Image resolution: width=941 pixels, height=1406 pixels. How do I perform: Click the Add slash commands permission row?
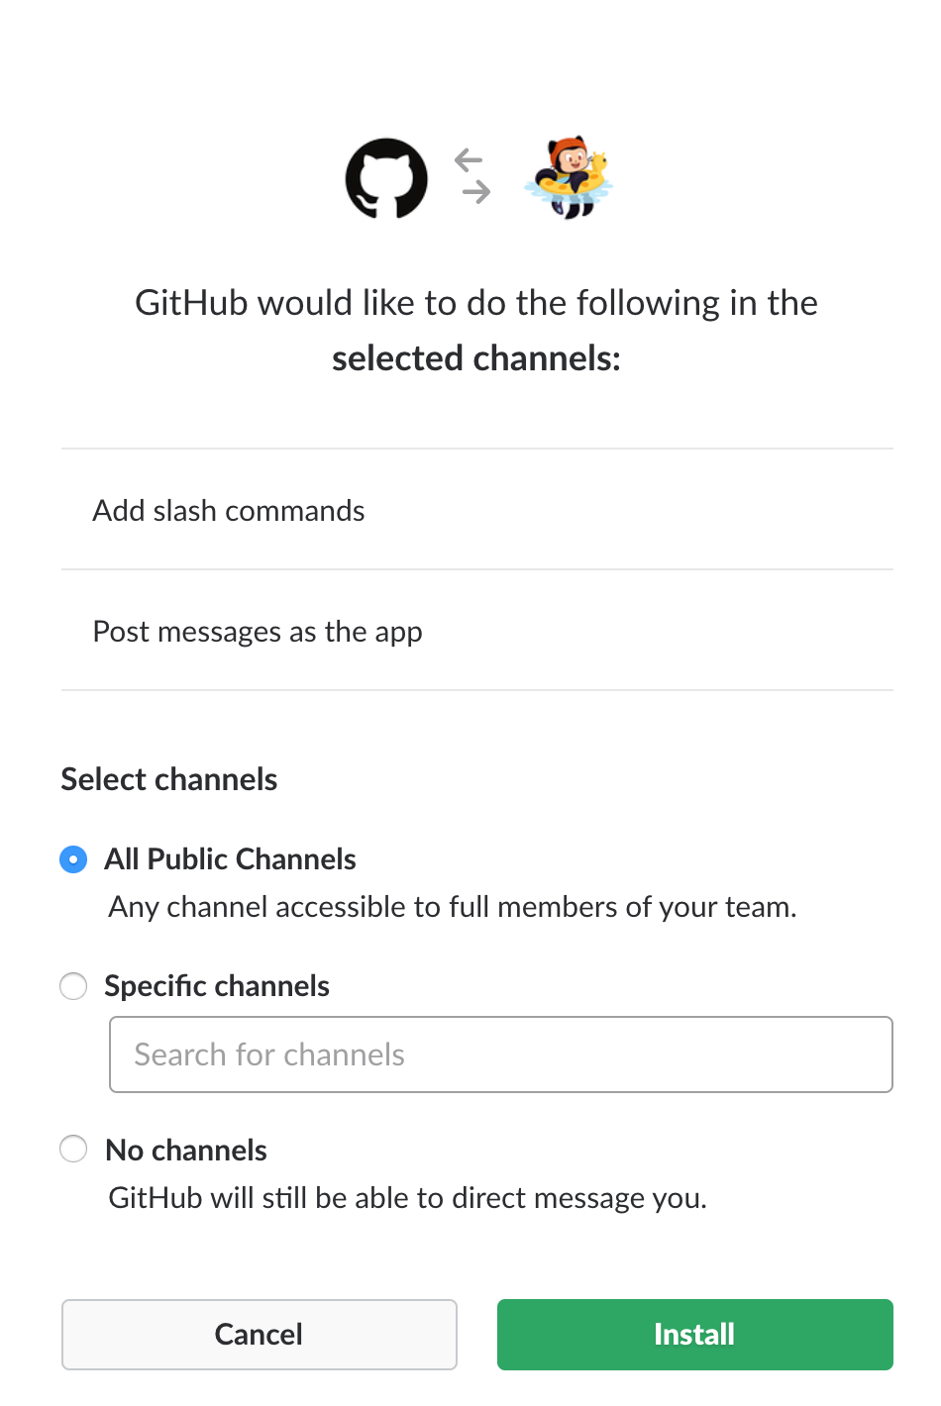coord(229,511)
